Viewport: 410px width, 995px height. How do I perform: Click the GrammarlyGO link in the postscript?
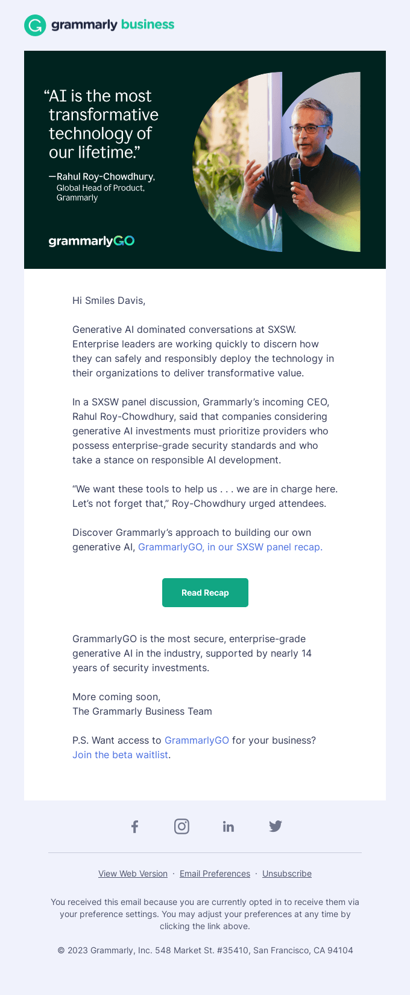click(x=197, y=740)
